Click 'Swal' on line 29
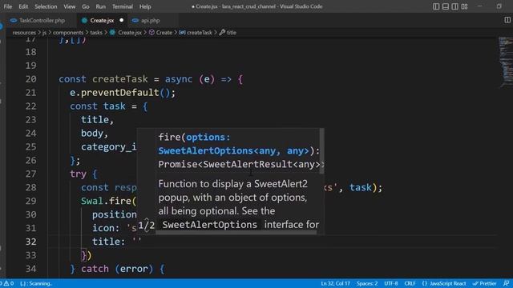The image size is (513, 288). coord(92,201)
